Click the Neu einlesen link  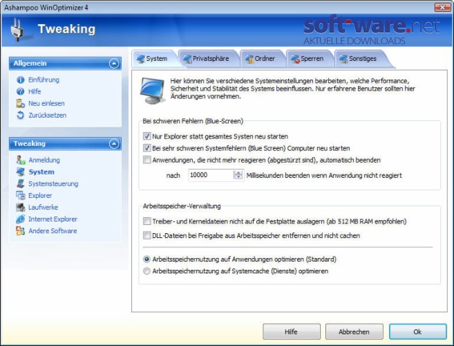46,104
